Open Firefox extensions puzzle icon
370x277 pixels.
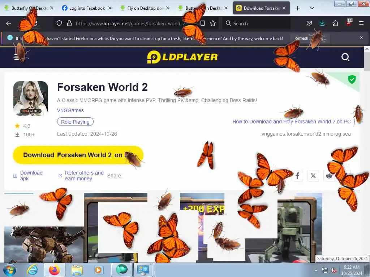click(x=335, y=23)
